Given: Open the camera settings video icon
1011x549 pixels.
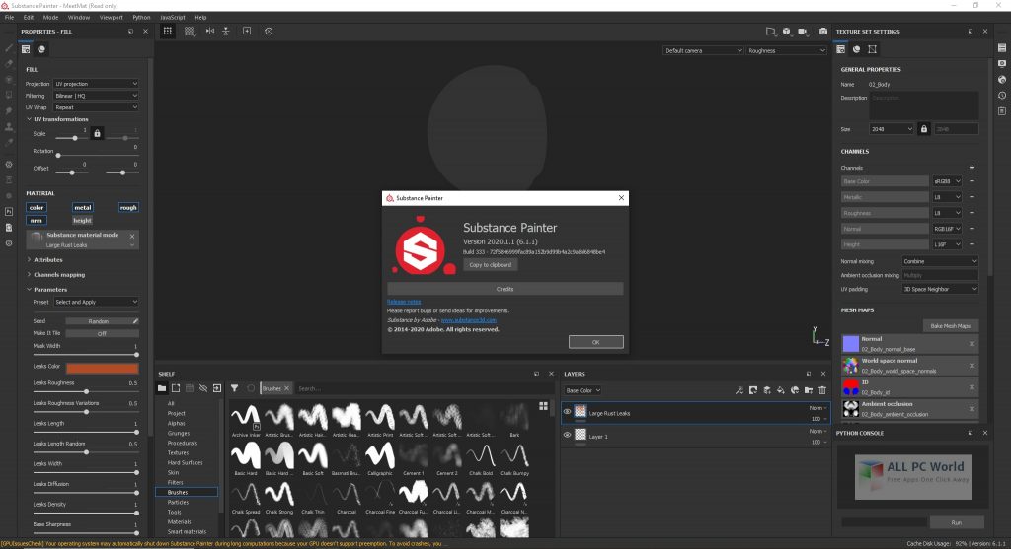Looking at the screenshot, I should [802, 31].
